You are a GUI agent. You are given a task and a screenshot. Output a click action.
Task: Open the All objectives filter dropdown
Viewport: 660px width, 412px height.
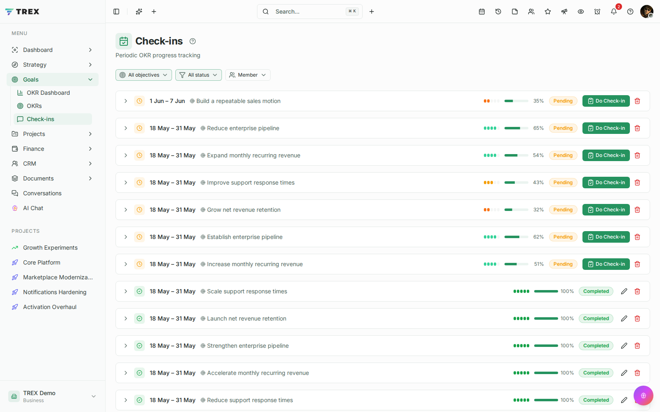coord(144,75)
